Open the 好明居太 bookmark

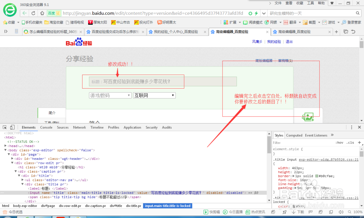coord(166,23)
